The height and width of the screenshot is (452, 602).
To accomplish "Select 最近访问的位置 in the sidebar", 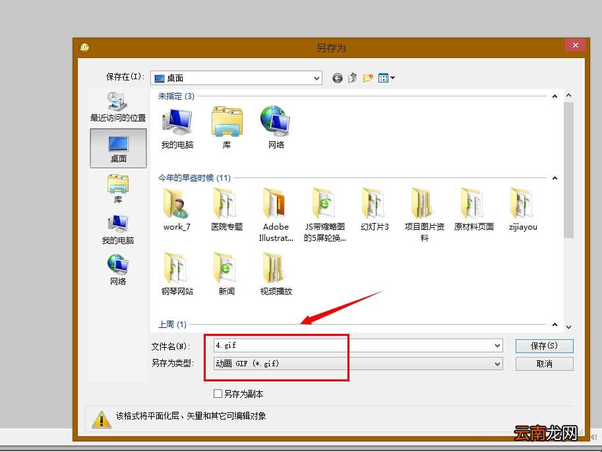I will (118, 107).
